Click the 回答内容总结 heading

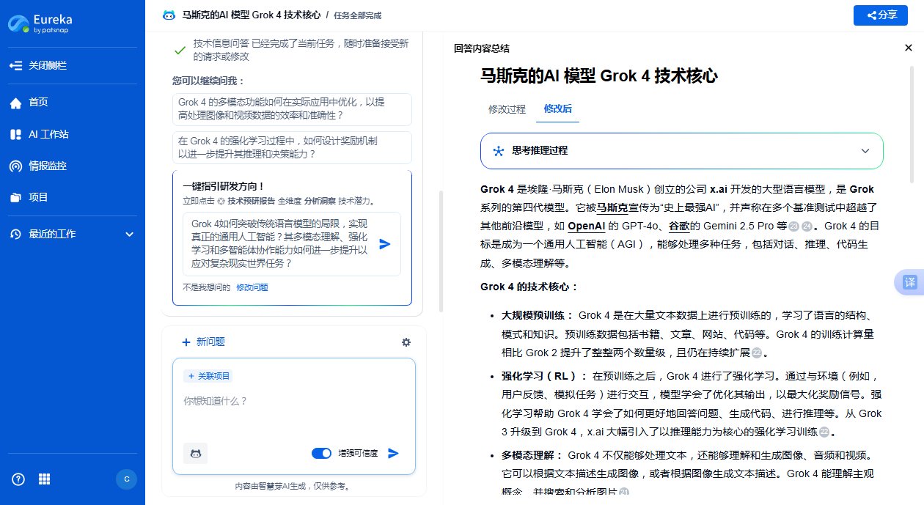(x=482, y=48)
